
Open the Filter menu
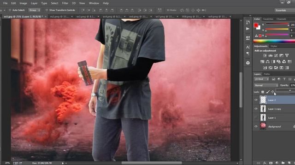(65, 3)
